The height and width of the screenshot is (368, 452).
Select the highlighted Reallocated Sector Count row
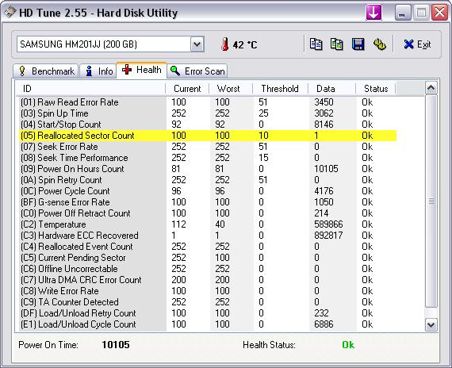(x=208, y=136)
